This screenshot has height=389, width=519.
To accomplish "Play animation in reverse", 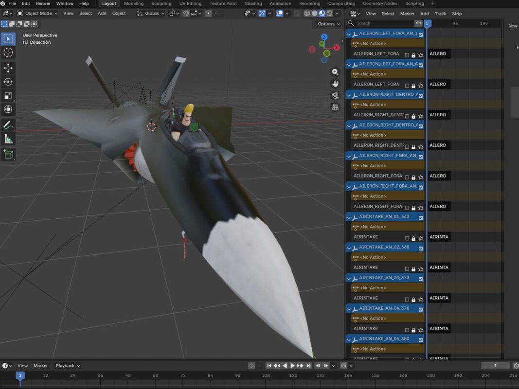I will click(x=285, y=366).
